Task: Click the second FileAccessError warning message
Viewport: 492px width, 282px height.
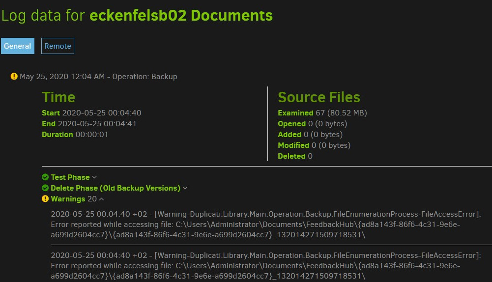Action: point(265,265)
